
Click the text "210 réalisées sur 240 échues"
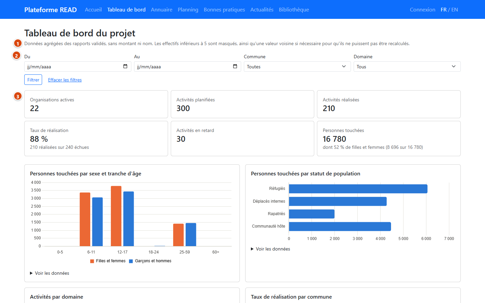pyautogui.click(x=60, y=147)
